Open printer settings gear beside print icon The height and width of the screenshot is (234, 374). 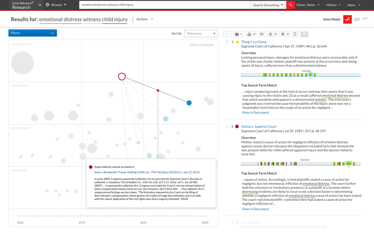[254, 34]
